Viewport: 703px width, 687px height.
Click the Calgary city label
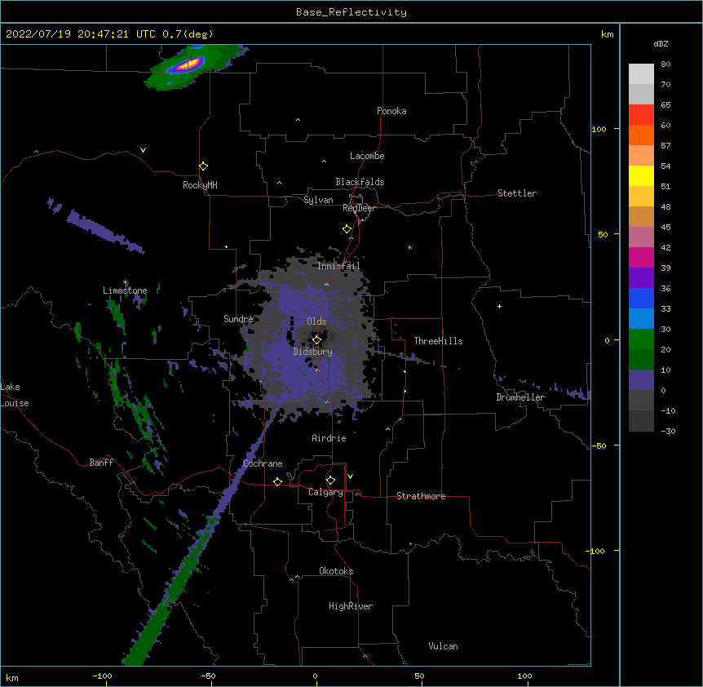[325, 492]
